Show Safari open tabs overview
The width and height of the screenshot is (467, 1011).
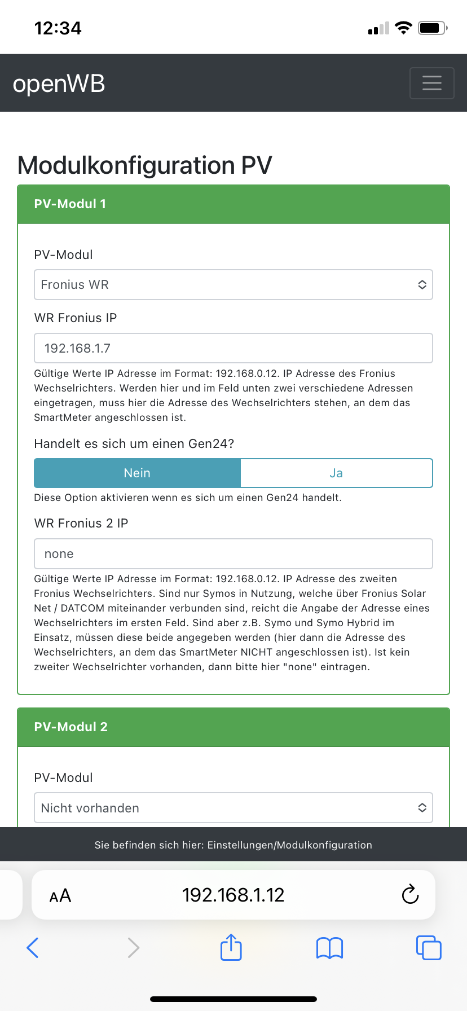(428, 948)
